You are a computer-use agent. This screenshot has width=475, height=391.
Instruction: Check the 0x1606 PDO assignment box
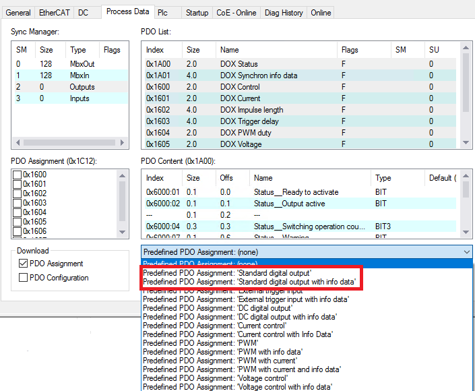(x=18, y=231)
